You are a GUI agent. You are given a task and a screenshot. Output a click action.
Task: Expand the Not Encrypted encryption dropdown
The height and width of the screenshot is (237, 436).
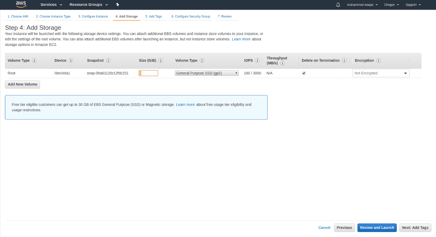381,73
